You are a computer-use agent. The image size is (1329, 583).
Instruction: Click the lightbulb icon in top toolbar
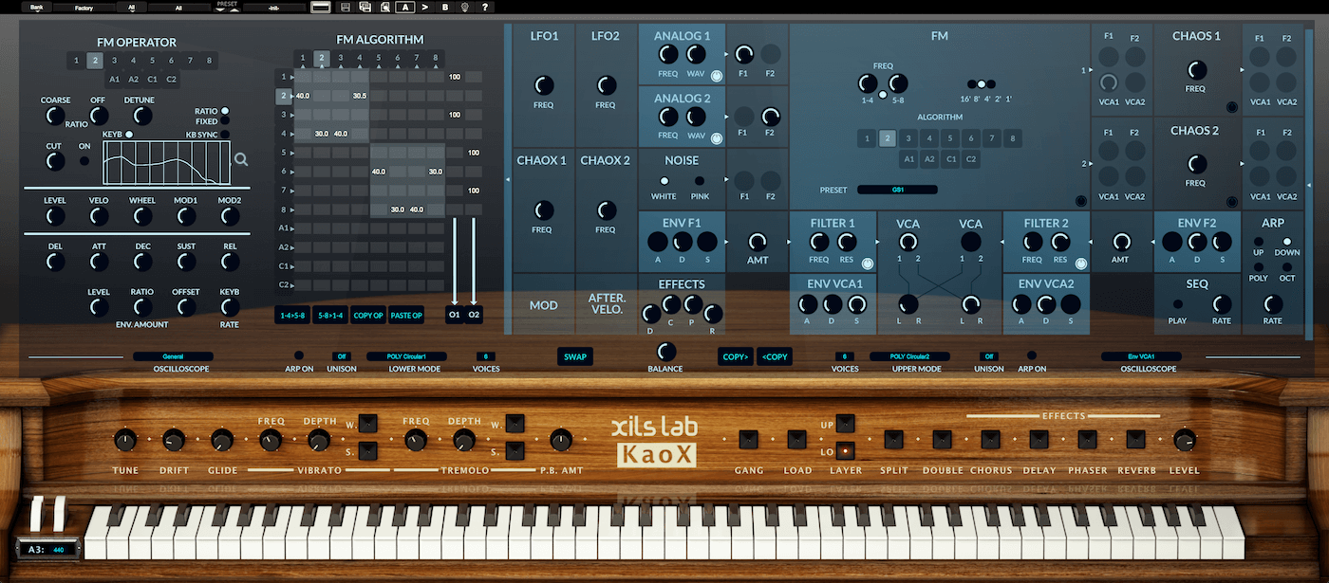[465, 8]
